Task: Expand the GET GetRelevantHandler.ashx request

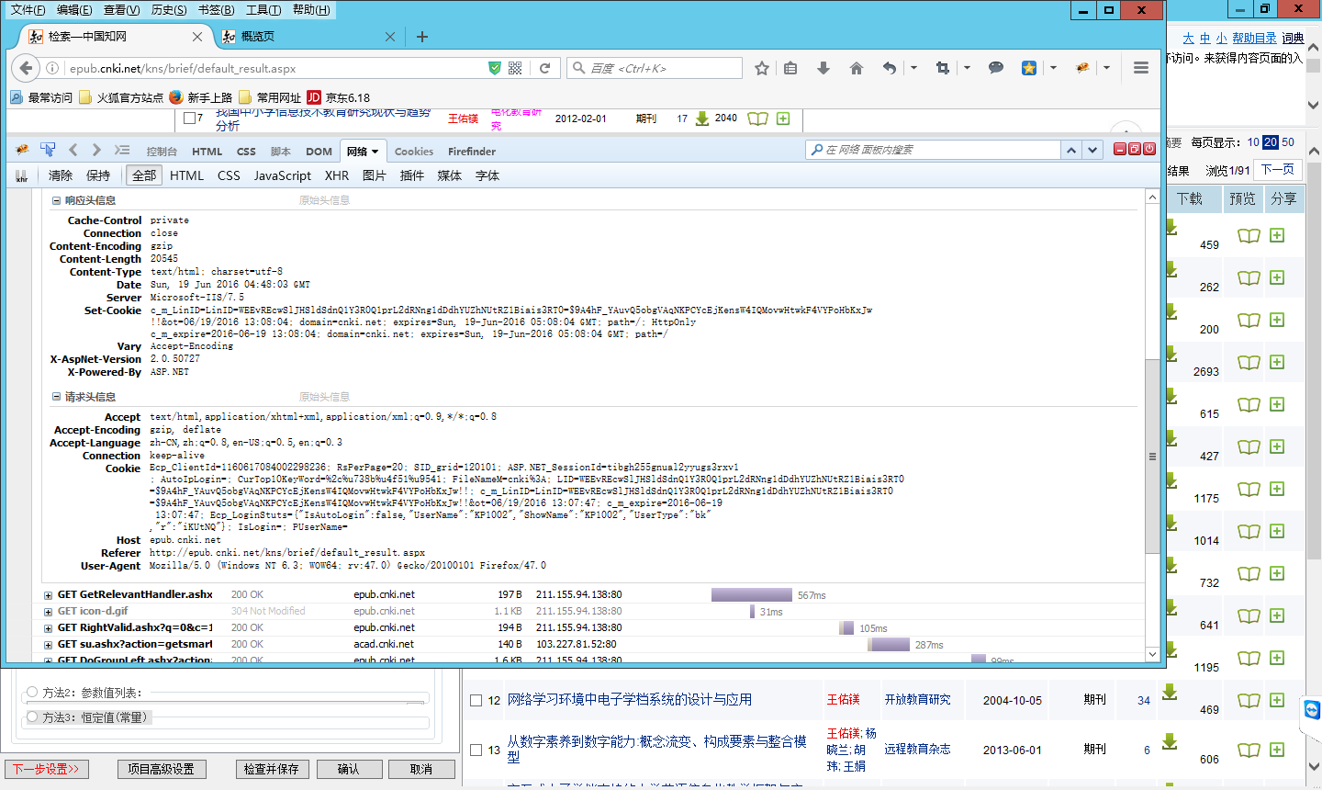Action: (48, 595)
